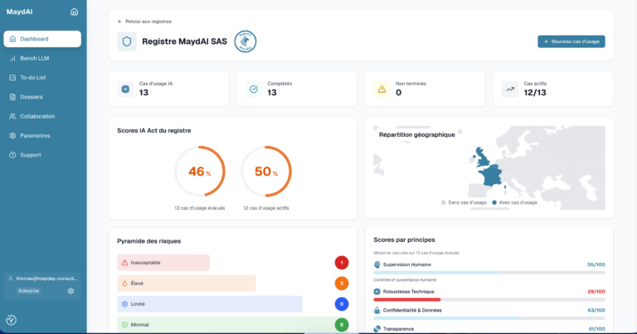Click the checkmark icon in Complétés card
Image resolution: width=637 pixels, height=334 pixels.
[x=254, y=90]
